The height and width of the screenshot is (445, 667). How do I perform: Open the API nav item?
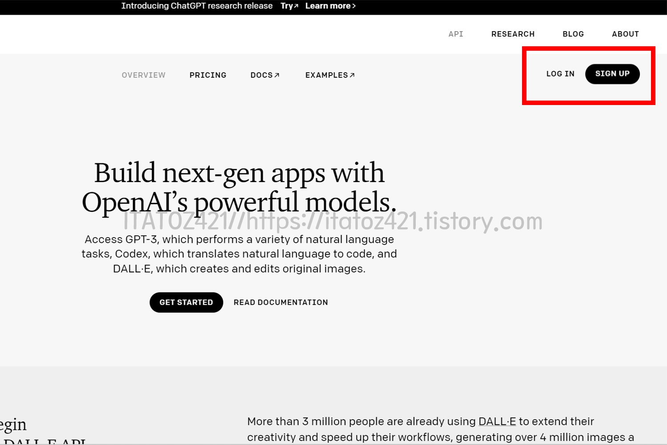456,34
